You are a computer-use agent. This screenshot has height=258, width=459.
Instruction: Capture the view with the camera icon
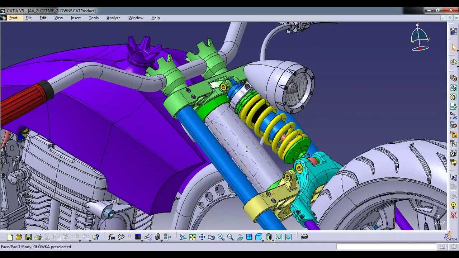(x=304, y=237)
